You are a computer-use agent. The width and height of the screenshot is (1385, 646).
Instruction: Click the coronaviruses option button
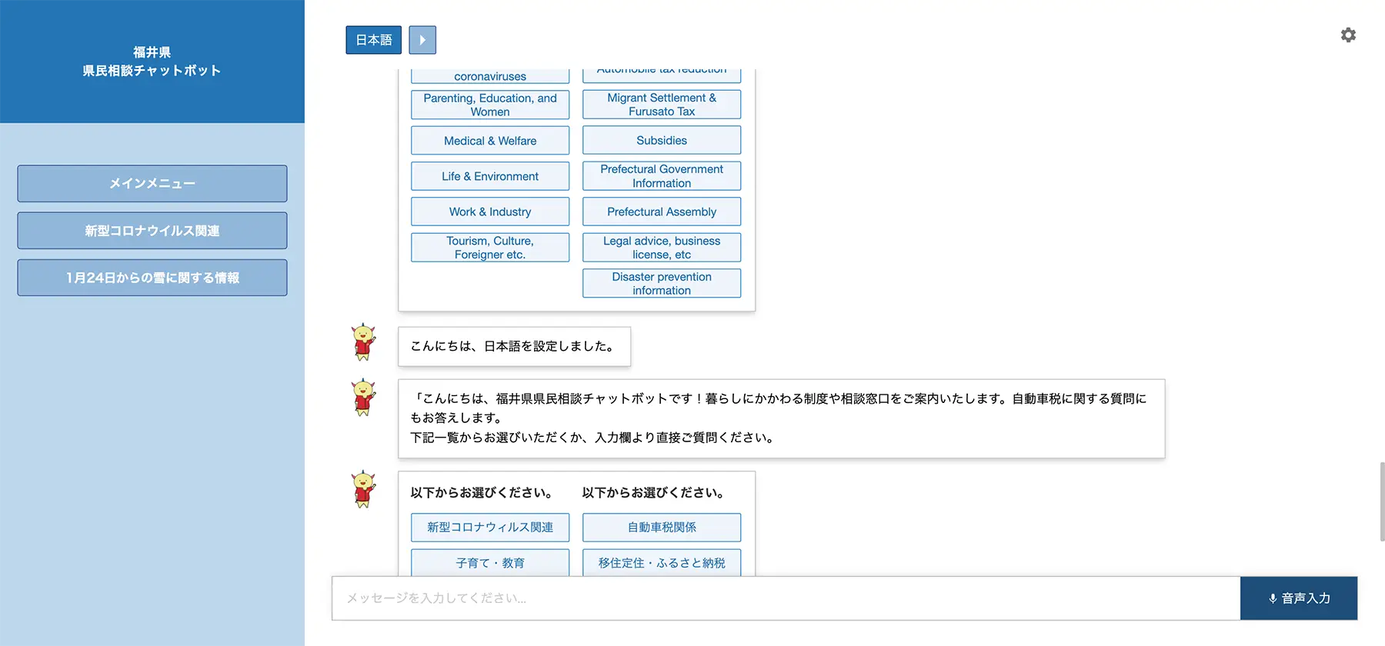(490, 76)
